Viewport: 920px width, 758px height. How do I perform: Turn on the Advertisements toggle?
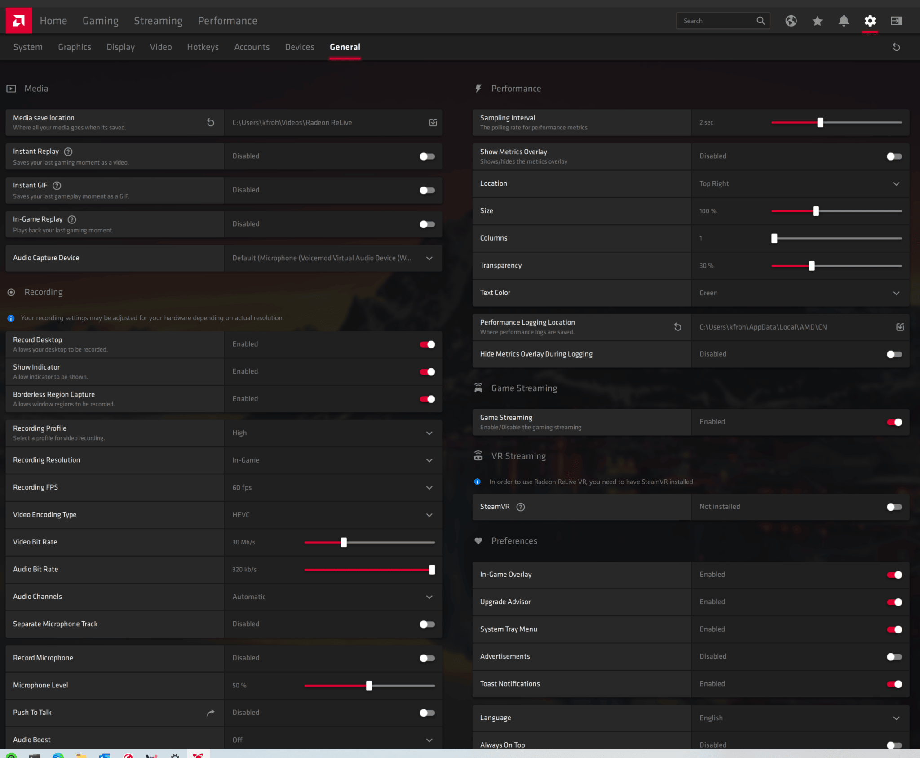[894, 657]
